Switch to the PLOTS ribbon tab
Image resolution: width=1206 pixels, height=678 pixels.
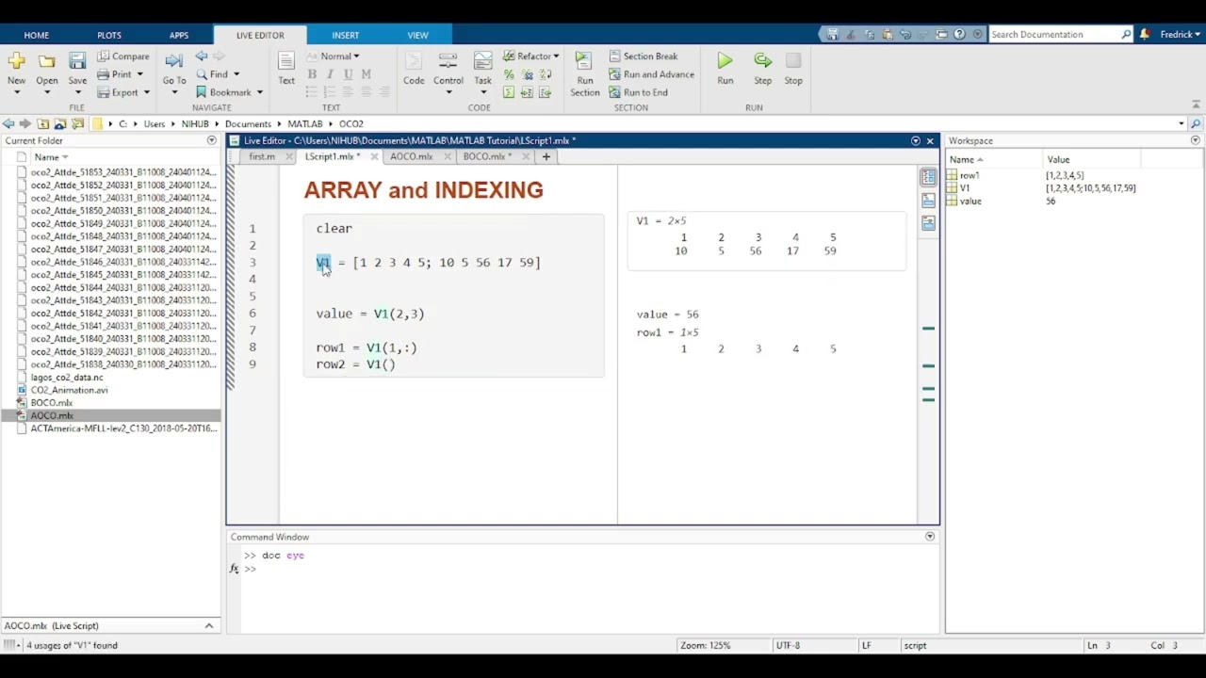pos(109,35)
